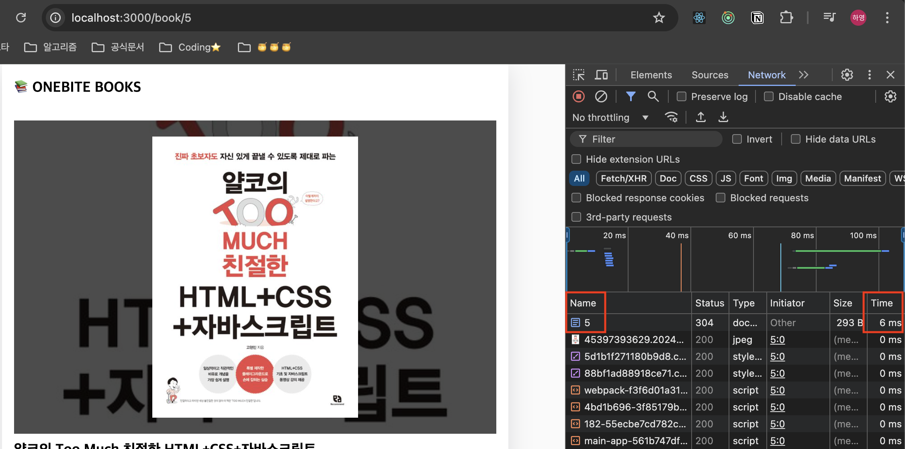Click the import HAR upload icon

click(x=701, y=117)
